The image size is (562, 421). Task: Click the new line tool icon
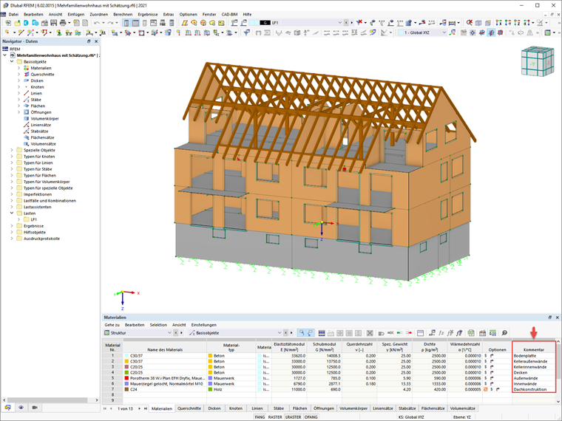21,32
